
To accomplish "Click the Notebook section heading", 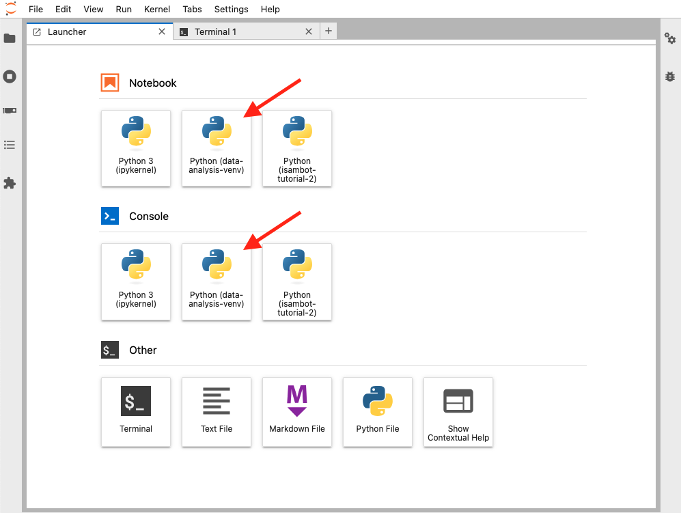I will pos(153,83).
